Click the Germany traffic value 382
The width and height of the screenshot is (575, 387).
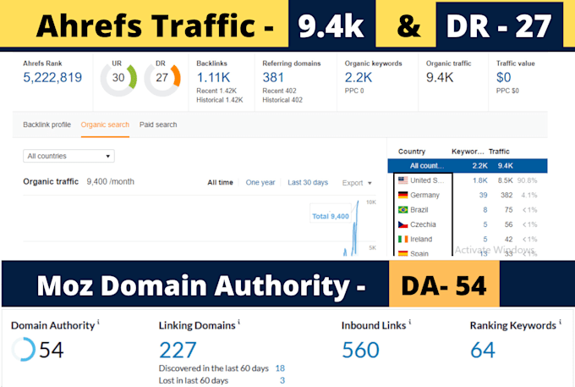tap(507, 195)
